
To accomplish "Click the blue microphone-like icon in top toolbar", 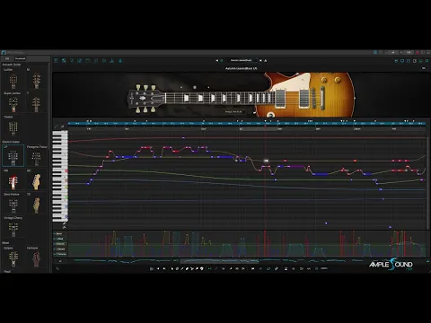I will tap(120, 61).
